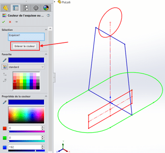This screenshot has width=165, height=153.
Task: Click the create new swatch icon
Action: pos(5,67)
